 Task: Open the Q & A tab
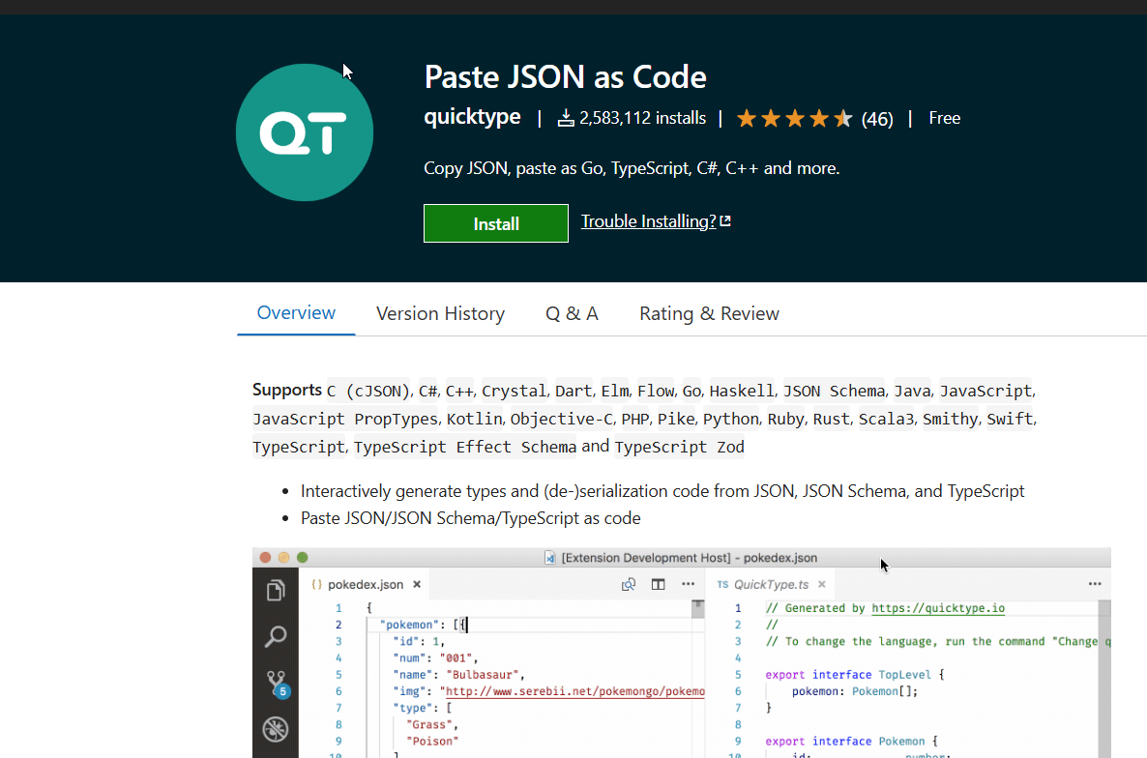tap(572, 313)
